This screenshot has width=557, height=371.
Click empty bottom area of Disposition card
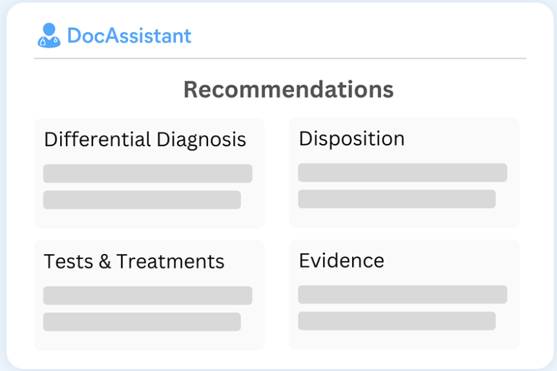click(x=404, y=218)
